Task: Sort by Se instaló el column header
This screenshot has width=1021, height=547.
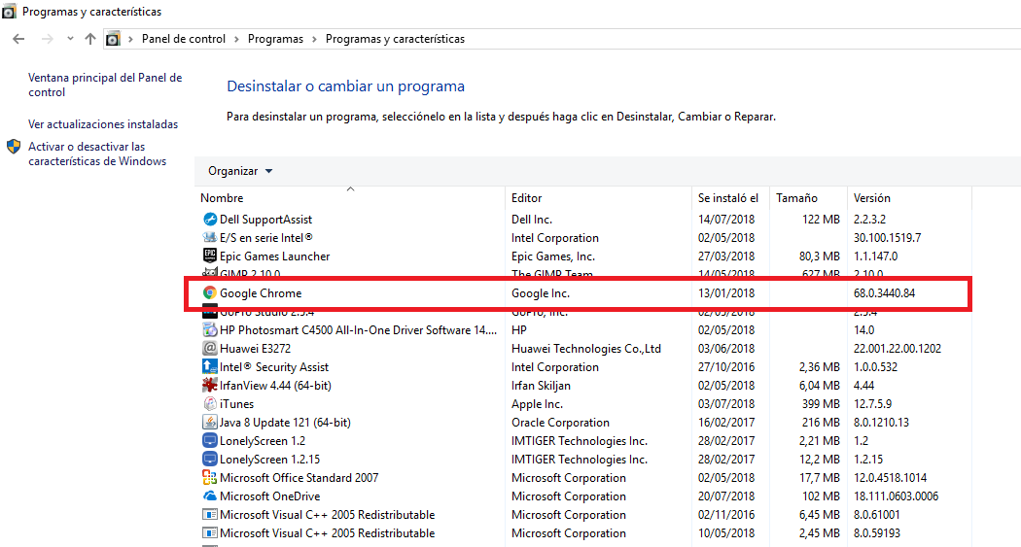Action: [x=730, y=198]
